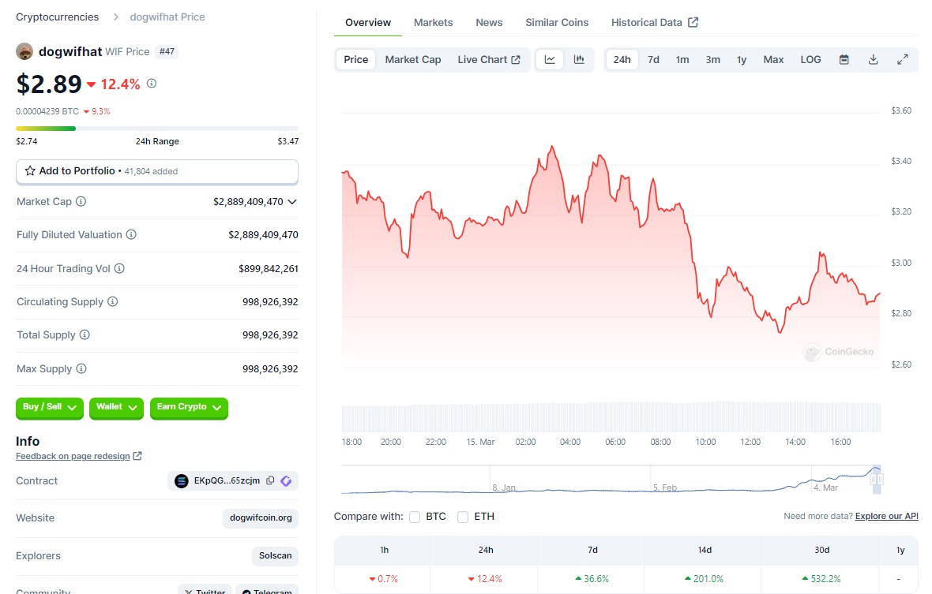Show 24 Hour Trading Vol info icon

(119, 268)
